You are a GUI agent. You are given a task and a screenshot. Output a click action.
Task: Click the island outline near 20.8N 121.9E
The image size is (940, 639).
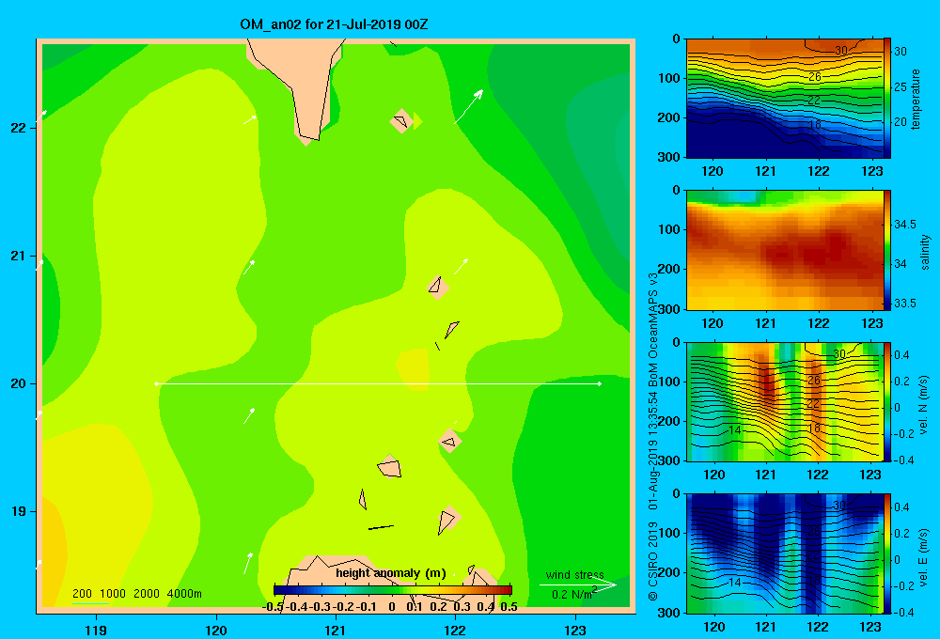[438, 287]
